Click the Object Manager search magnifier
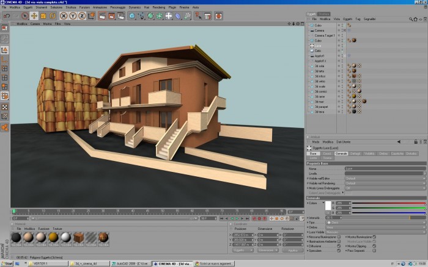Image resolution: width=428 pixels, height=267 pixels. [411, 20]
